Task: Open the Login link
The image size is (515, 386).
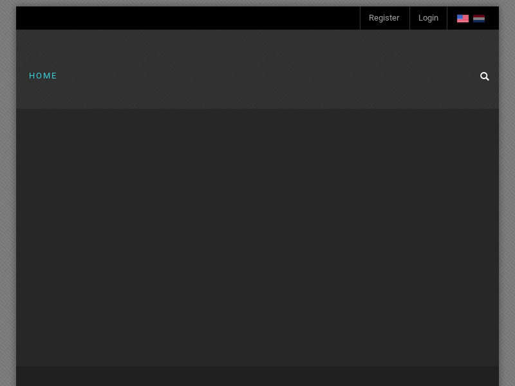Action: [428, 18]
